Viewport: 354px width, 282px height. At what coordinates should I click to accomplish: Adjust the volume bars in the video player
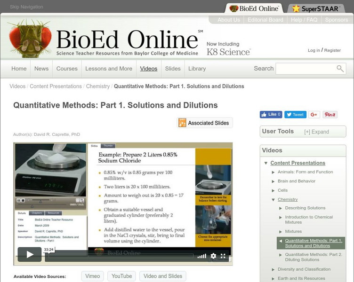(x=202, y=256)
